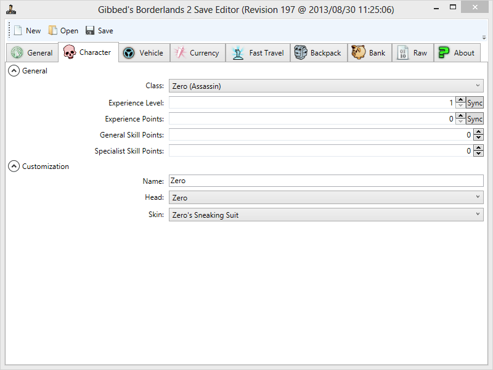Switch to the General tab
The height and width of the screenshot is (370, 493).
(x=32, y=53)
